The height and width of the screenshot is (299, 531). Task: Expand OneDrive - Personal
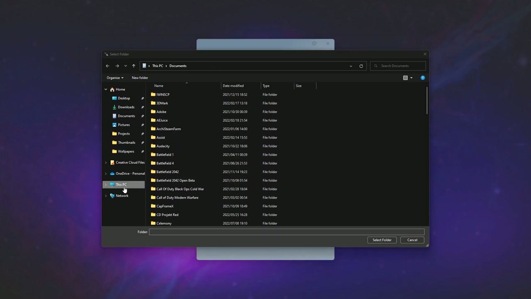click(x=105, y=173)
